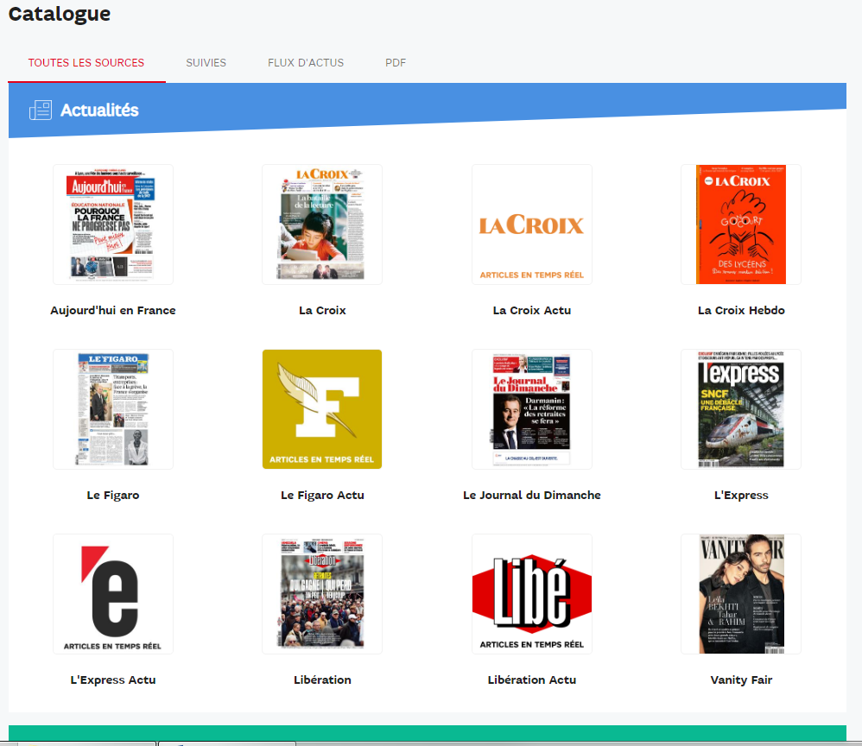Select the PDF tab
This screenshot has height=746, width=862.
[x=395, y=62]
